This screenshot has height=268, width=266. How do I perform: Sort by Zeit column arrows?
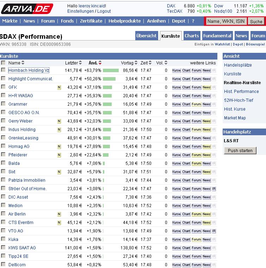pos(150,63)
